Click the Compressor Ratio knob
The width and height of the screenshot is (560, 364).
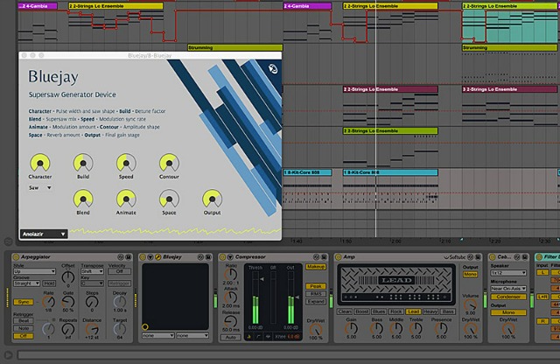[x=231, y=275]
